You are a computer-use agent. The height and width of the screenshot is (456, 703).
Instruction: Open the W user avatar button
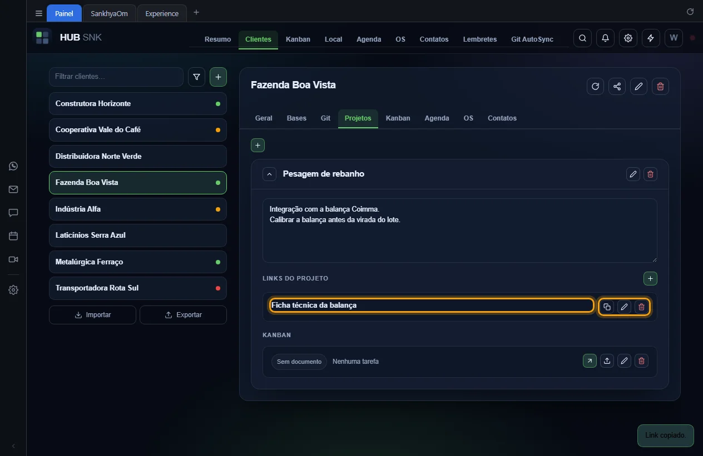click(x=674, y=38)
